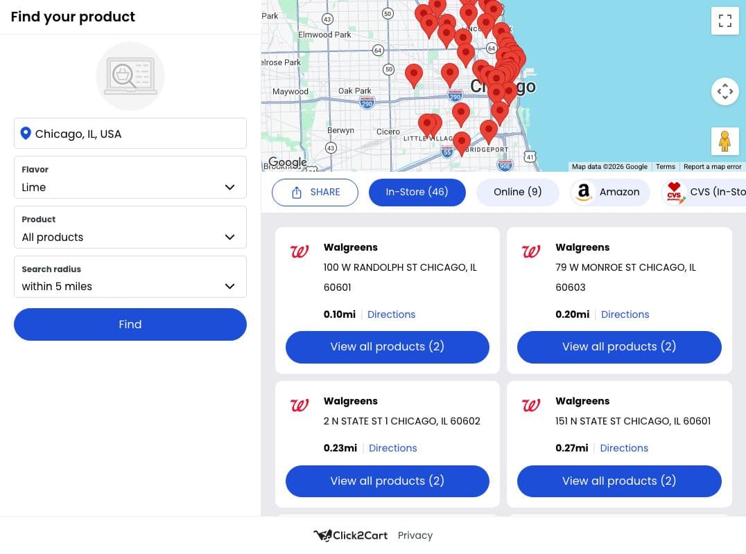Click Report a map error link
The height and width of the screenshot is (554, 746).
coord(712,167)
